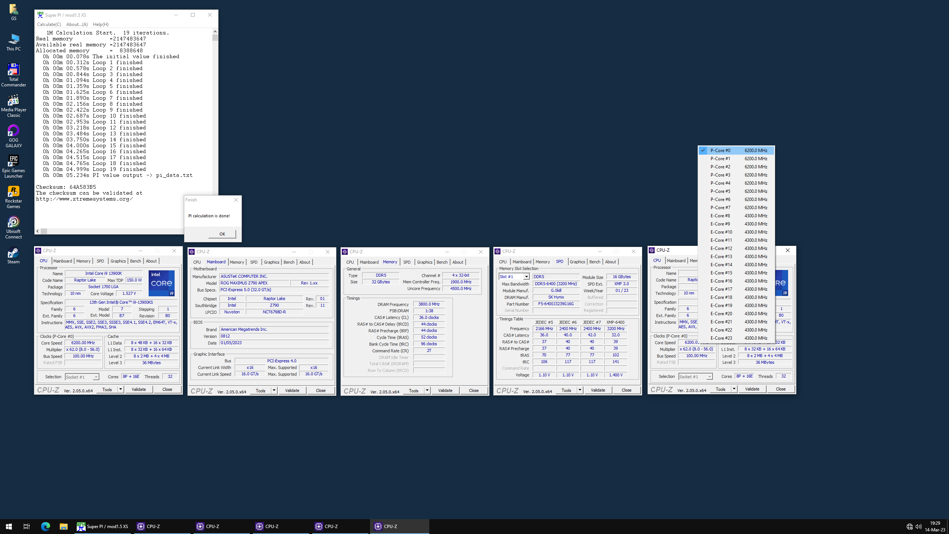Select P-Core #7 in core list
This screenshot has width=949, height=534.
click(x=736, y=208)
